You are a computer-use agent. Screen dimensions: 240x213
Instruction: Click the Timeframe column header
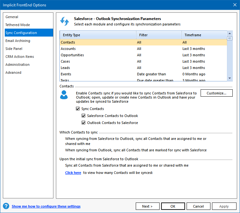click(204, 35)
